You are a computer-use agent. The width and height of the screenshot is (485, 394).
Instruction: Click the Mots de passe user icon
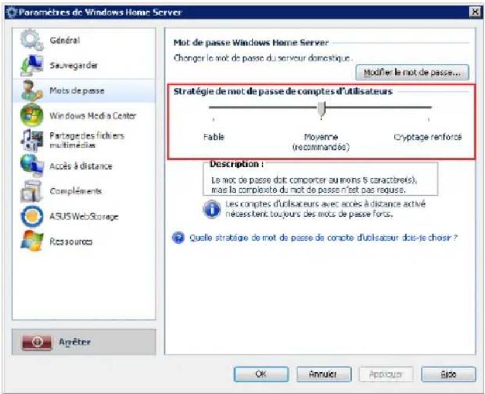[32, 90]
